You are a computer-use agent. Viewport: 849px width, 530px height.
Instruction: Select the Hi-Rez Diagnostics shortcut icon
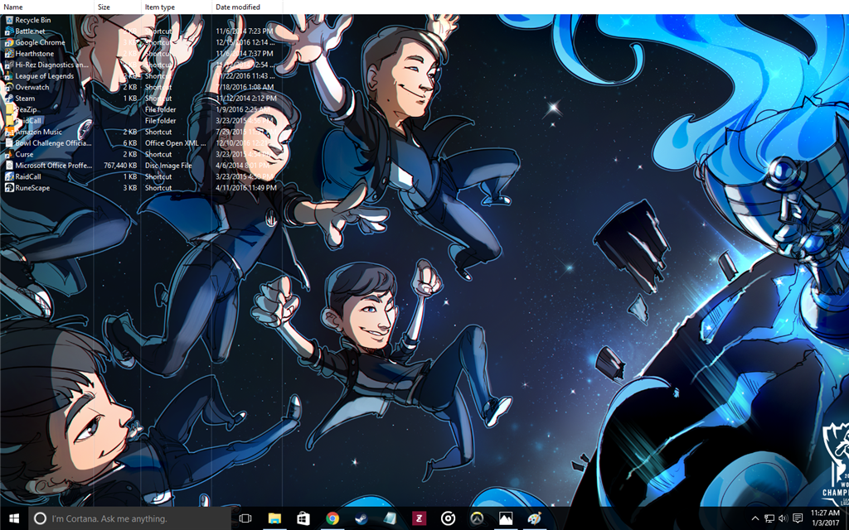pyautogui.click(x=9, y=65)
